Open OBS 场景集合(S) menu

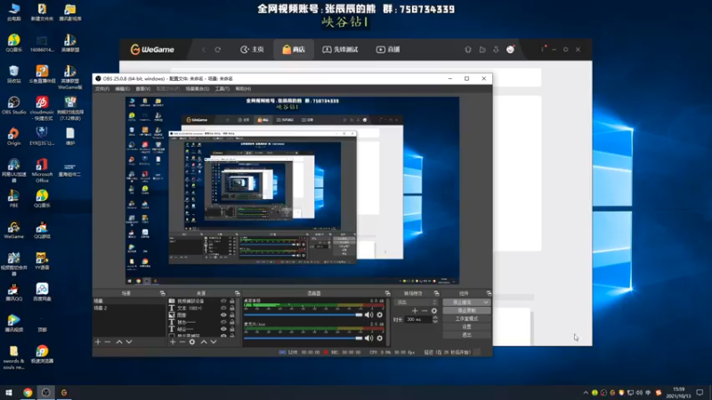(197, 89)
